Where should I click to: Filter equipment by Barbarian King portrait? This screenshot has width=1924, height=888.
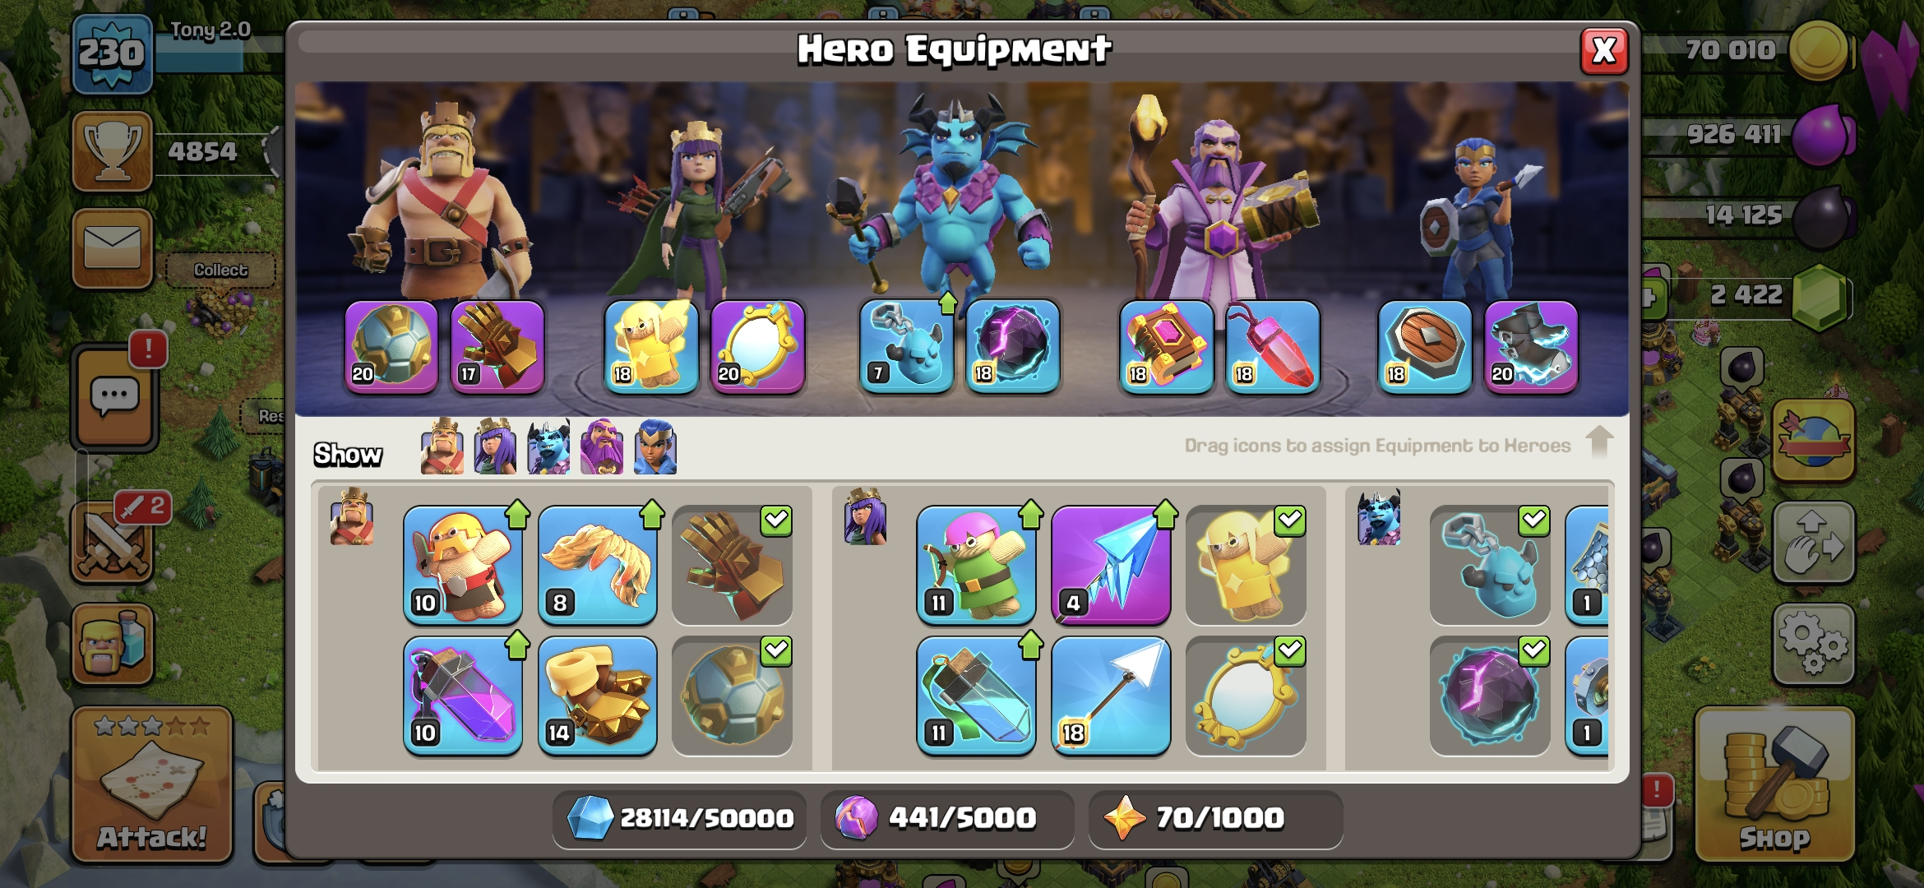[442, 446]
